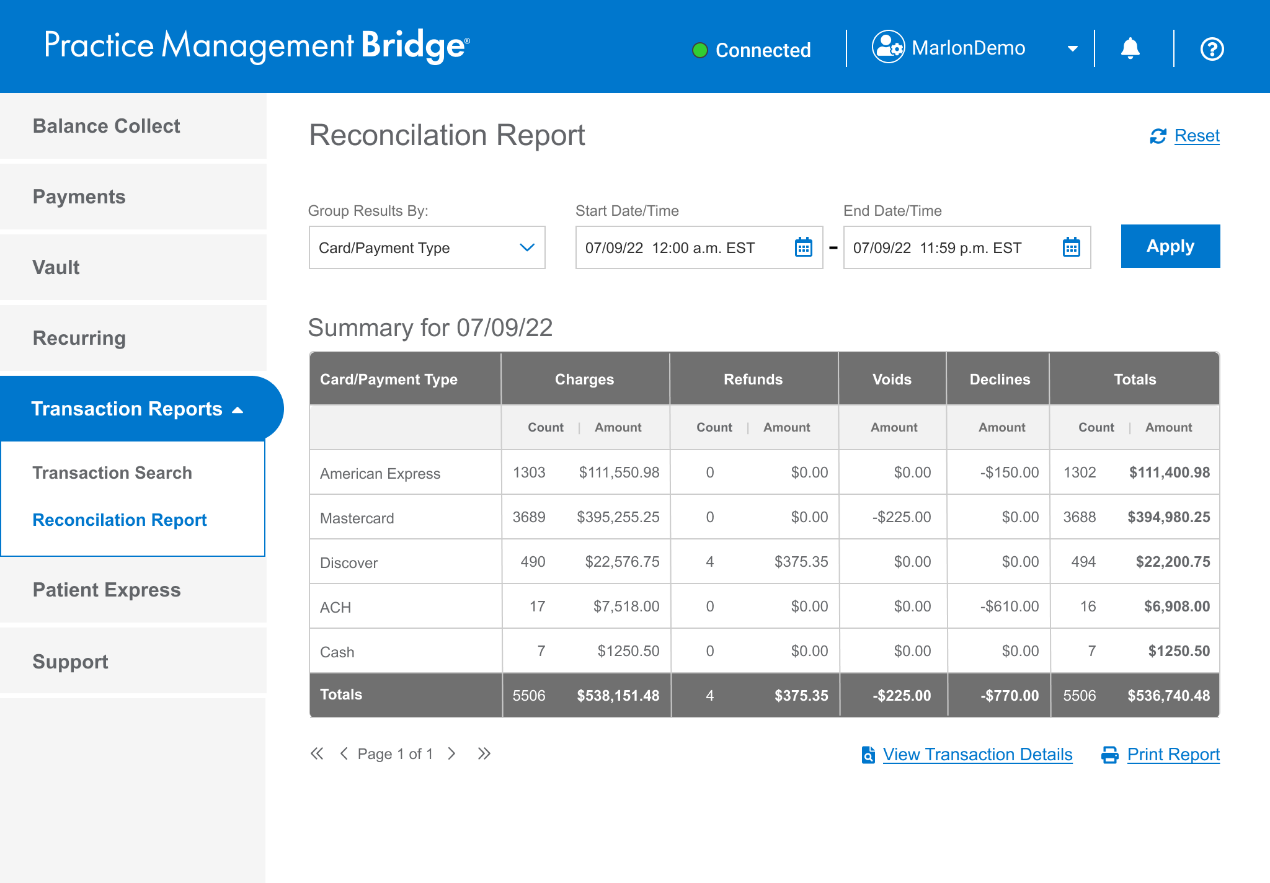Viewport: 1270px width, 883px height.
Task: Open Balance Collect in the sidebar
Action: tap(106, 126)
